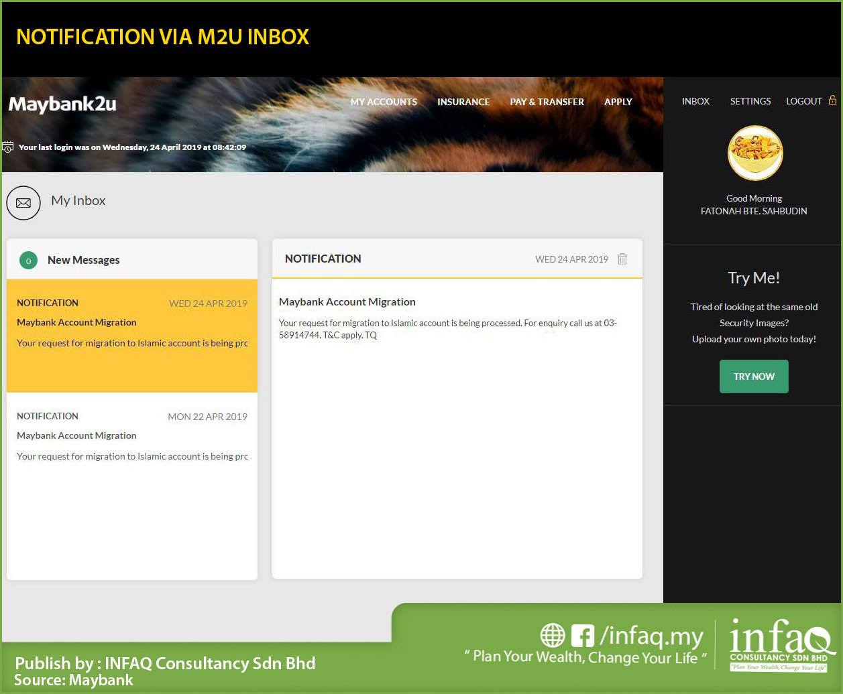This screenshot has width=843, height=694.
Task: Open SETTINGS in top bar
Action: coord(750,101)
